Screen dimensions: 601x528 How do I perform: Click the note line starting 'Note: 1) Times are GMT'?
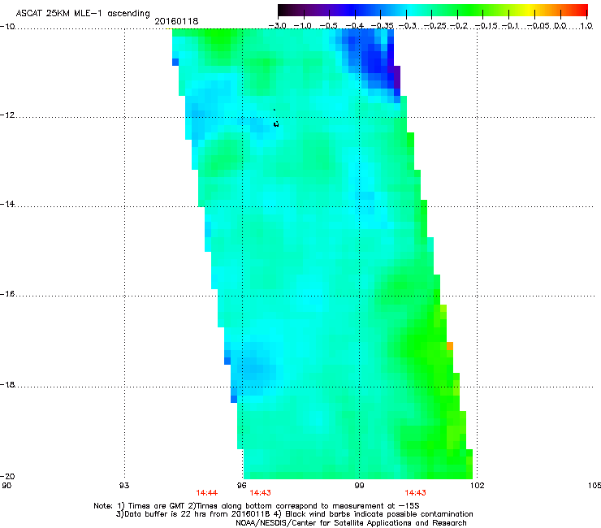click(x=257, y=506)
